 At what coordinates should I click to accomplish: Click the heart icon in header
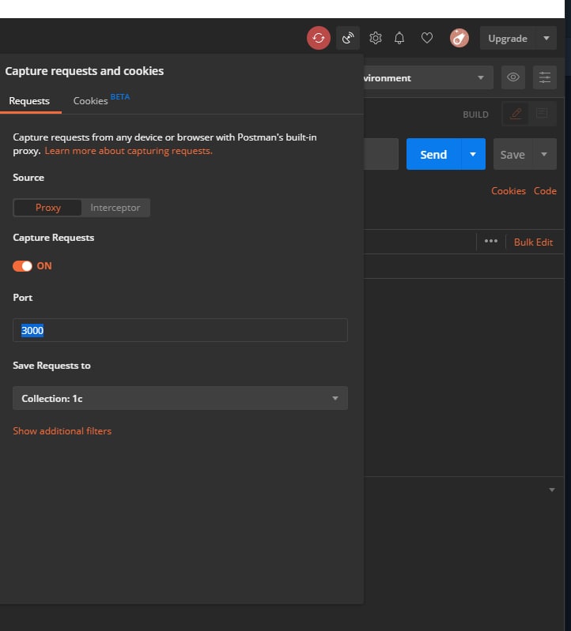click(427, 38)
